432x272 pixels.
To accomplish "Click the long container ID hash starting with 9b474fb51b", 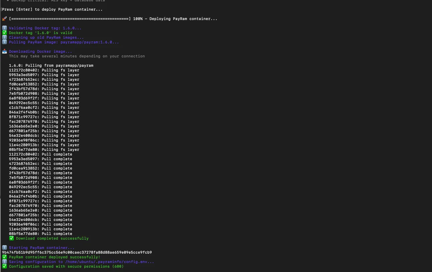I will (77, 252).
